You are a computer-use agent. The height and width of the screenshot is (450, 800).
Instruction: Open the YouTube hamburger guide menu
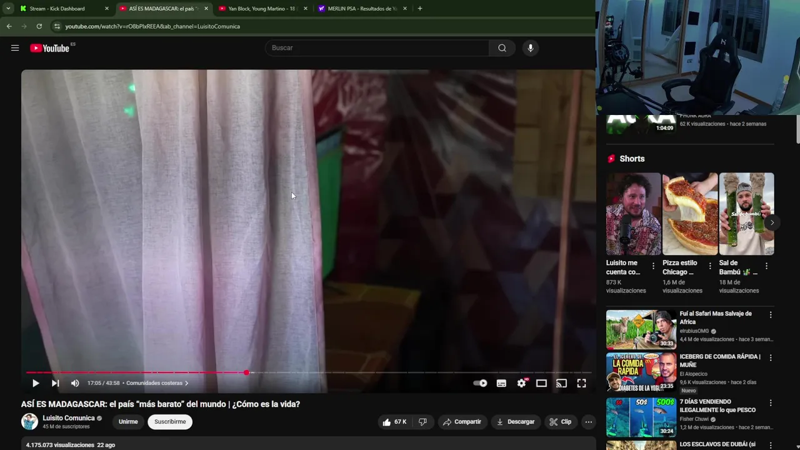point(15,48)
